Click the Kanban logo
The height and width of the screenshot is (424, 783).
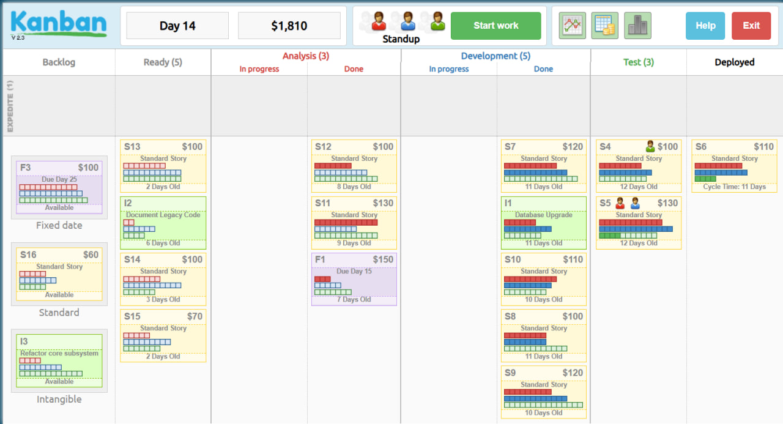pos(59,24)
